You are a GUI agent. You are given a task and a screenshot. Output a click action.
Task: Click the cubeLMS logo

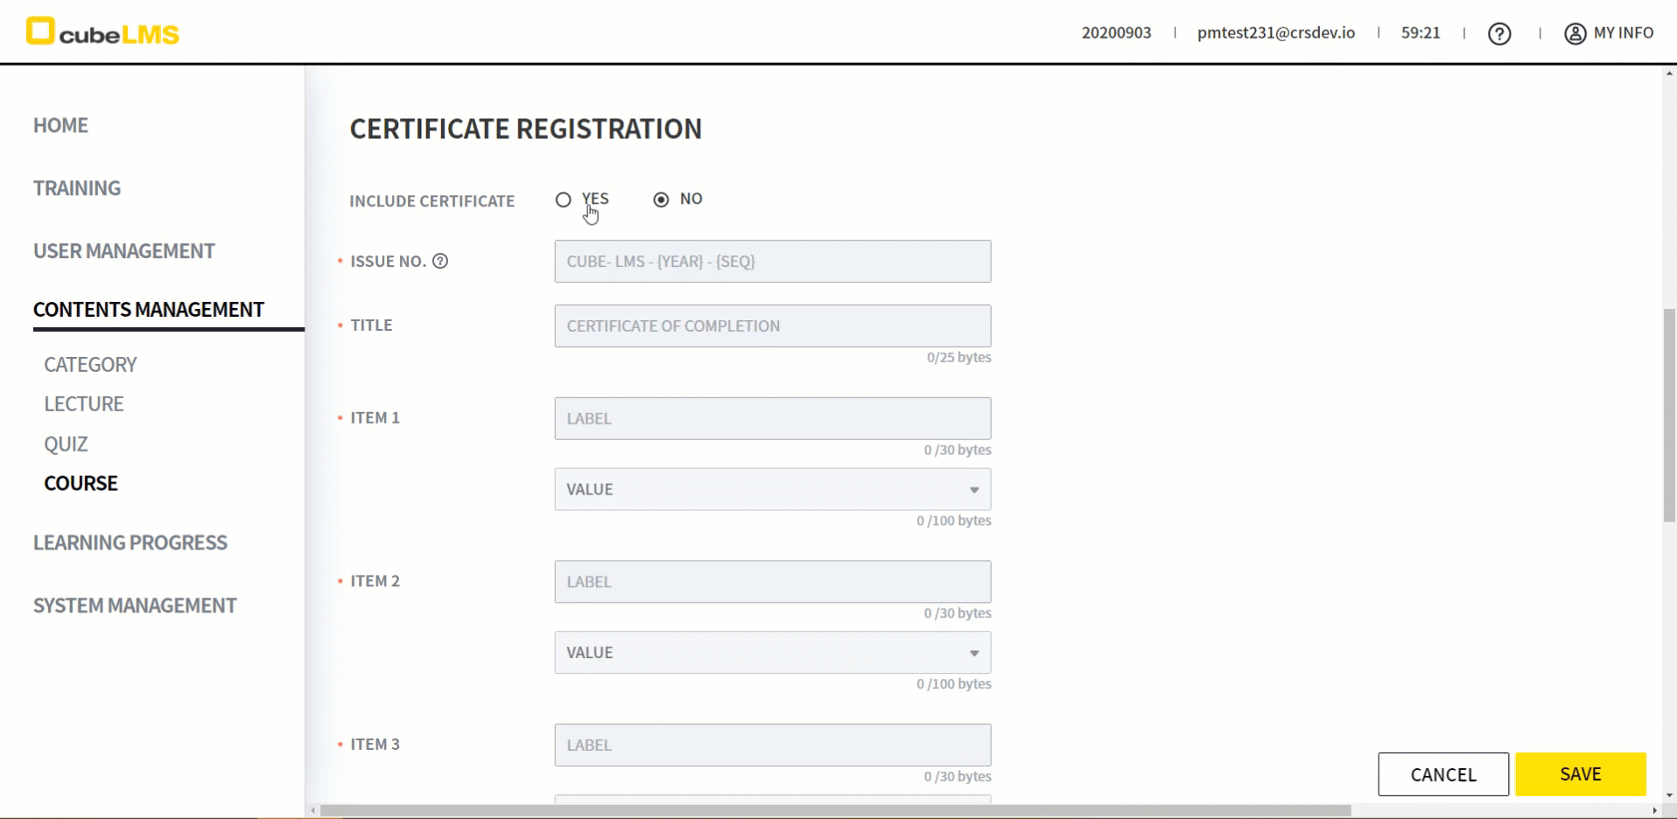coord(102,32)
